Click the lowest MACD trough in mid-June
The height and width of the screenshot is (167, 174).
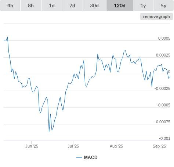(x=49, y=132)
